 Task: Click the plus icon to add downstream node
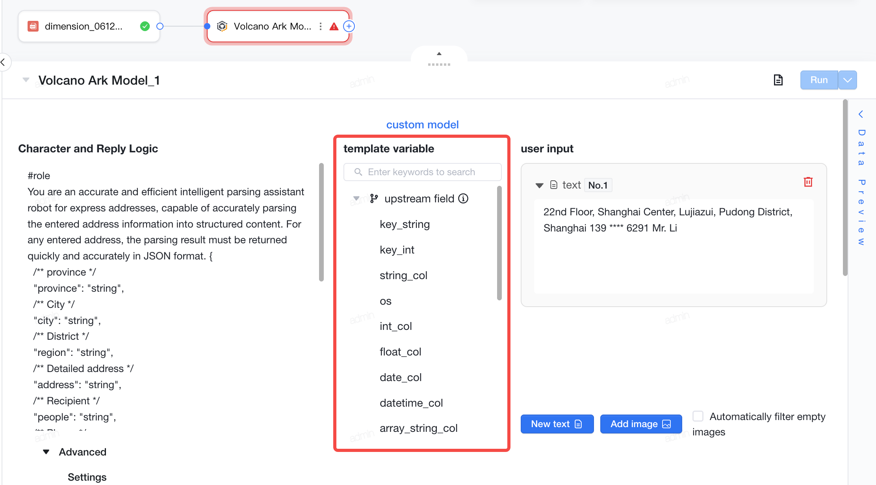coord(349,26)
